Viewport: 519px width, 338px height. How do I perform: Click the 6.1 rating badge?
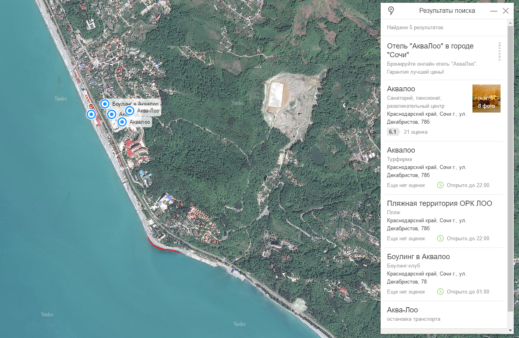point(393,132)
